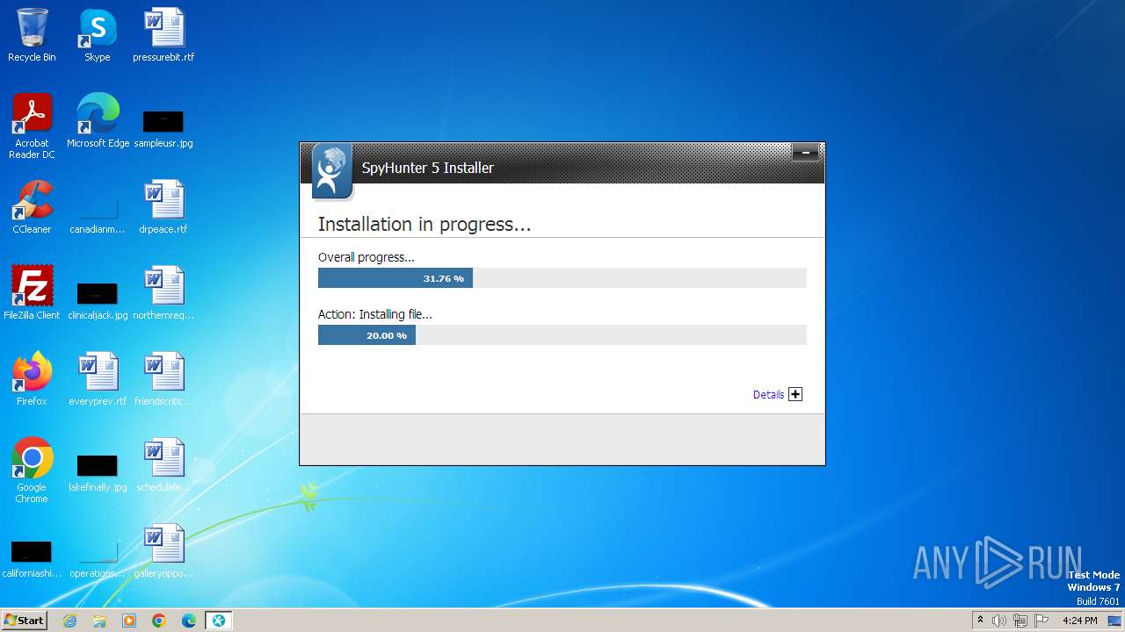Open the network status tray icon
This screenshot has width=1125, height=632.
click(x=1020, y=621)
